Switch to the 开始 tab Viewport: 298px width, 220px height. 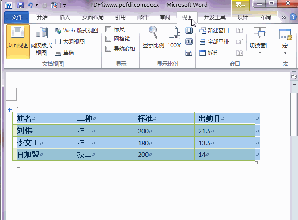click(x=42, y=17)
